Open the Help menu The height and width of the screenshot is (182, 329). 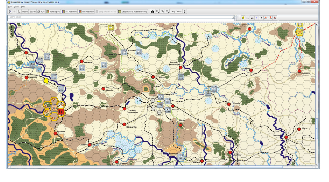tap(23, 6)
